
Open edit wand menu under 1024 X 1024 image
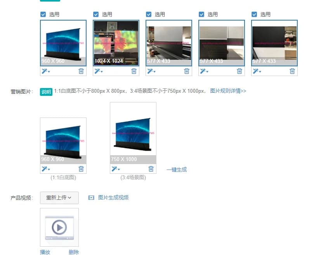[x=99, y=71]
